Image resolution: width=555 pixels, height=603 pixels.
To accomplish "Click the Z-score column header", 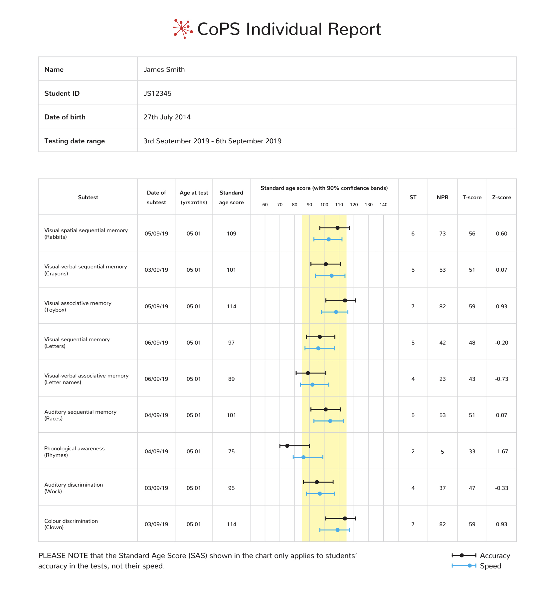I will coord(501,197).
